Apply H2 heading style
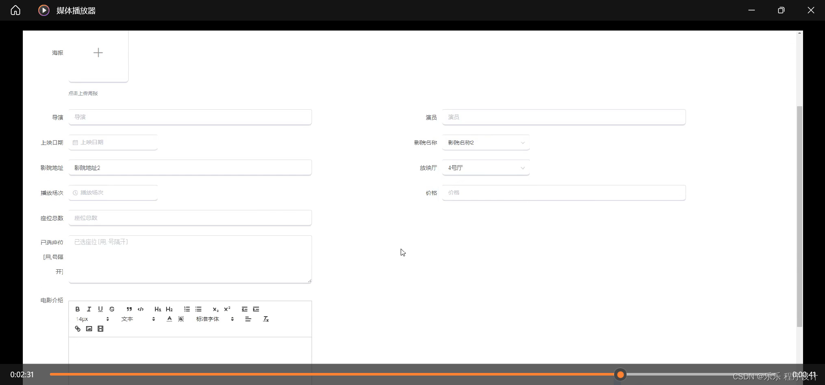Screen dimensions: 825x385 (x=169, y=309)
